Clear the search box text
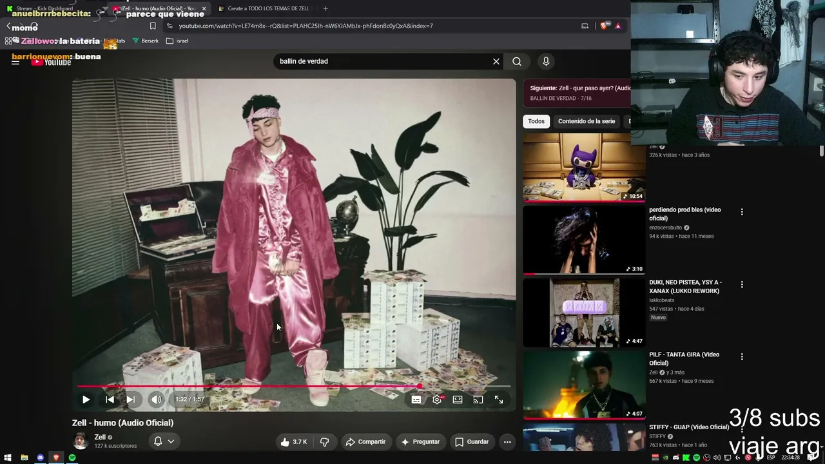Image resolution: width=825 pixels, height=464 pixels. (x=496, y=61)
